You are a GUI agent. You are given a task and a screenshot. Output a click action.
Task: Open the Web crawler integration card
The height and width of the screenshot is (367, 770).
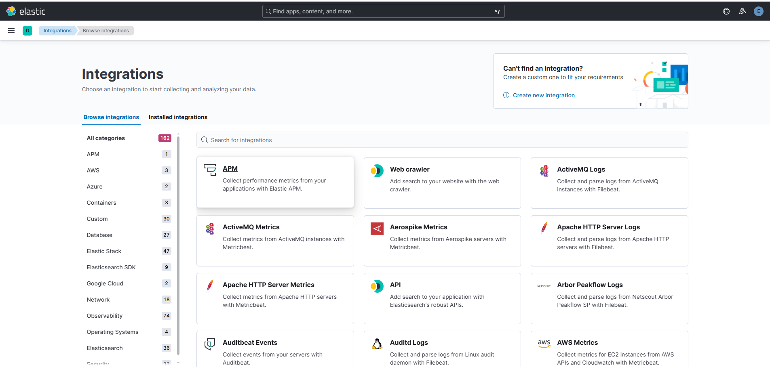point(442,183)
